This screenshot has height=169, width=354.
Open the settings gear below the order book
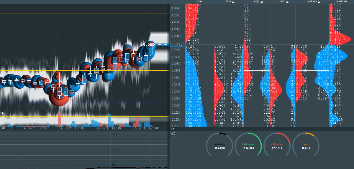point(173,133)
